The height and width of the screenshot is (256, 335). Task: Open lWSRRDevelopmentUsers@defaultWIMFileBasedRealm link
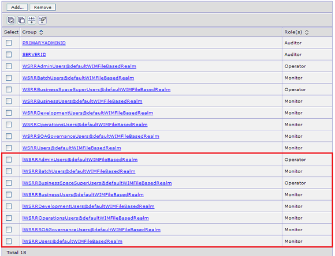pyautogui.click(x=88, y=206)
